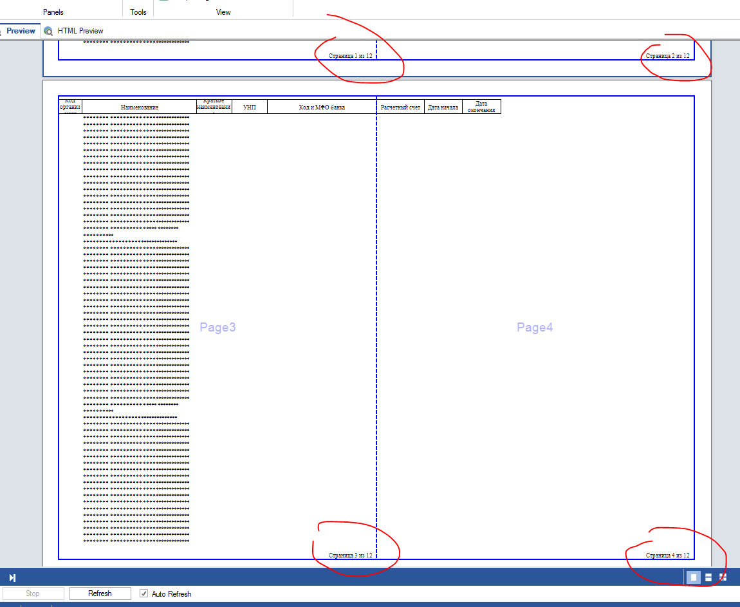Click the last-page navigation icon
The height and width of the screenshot is (607, 740).
point(13,577)
